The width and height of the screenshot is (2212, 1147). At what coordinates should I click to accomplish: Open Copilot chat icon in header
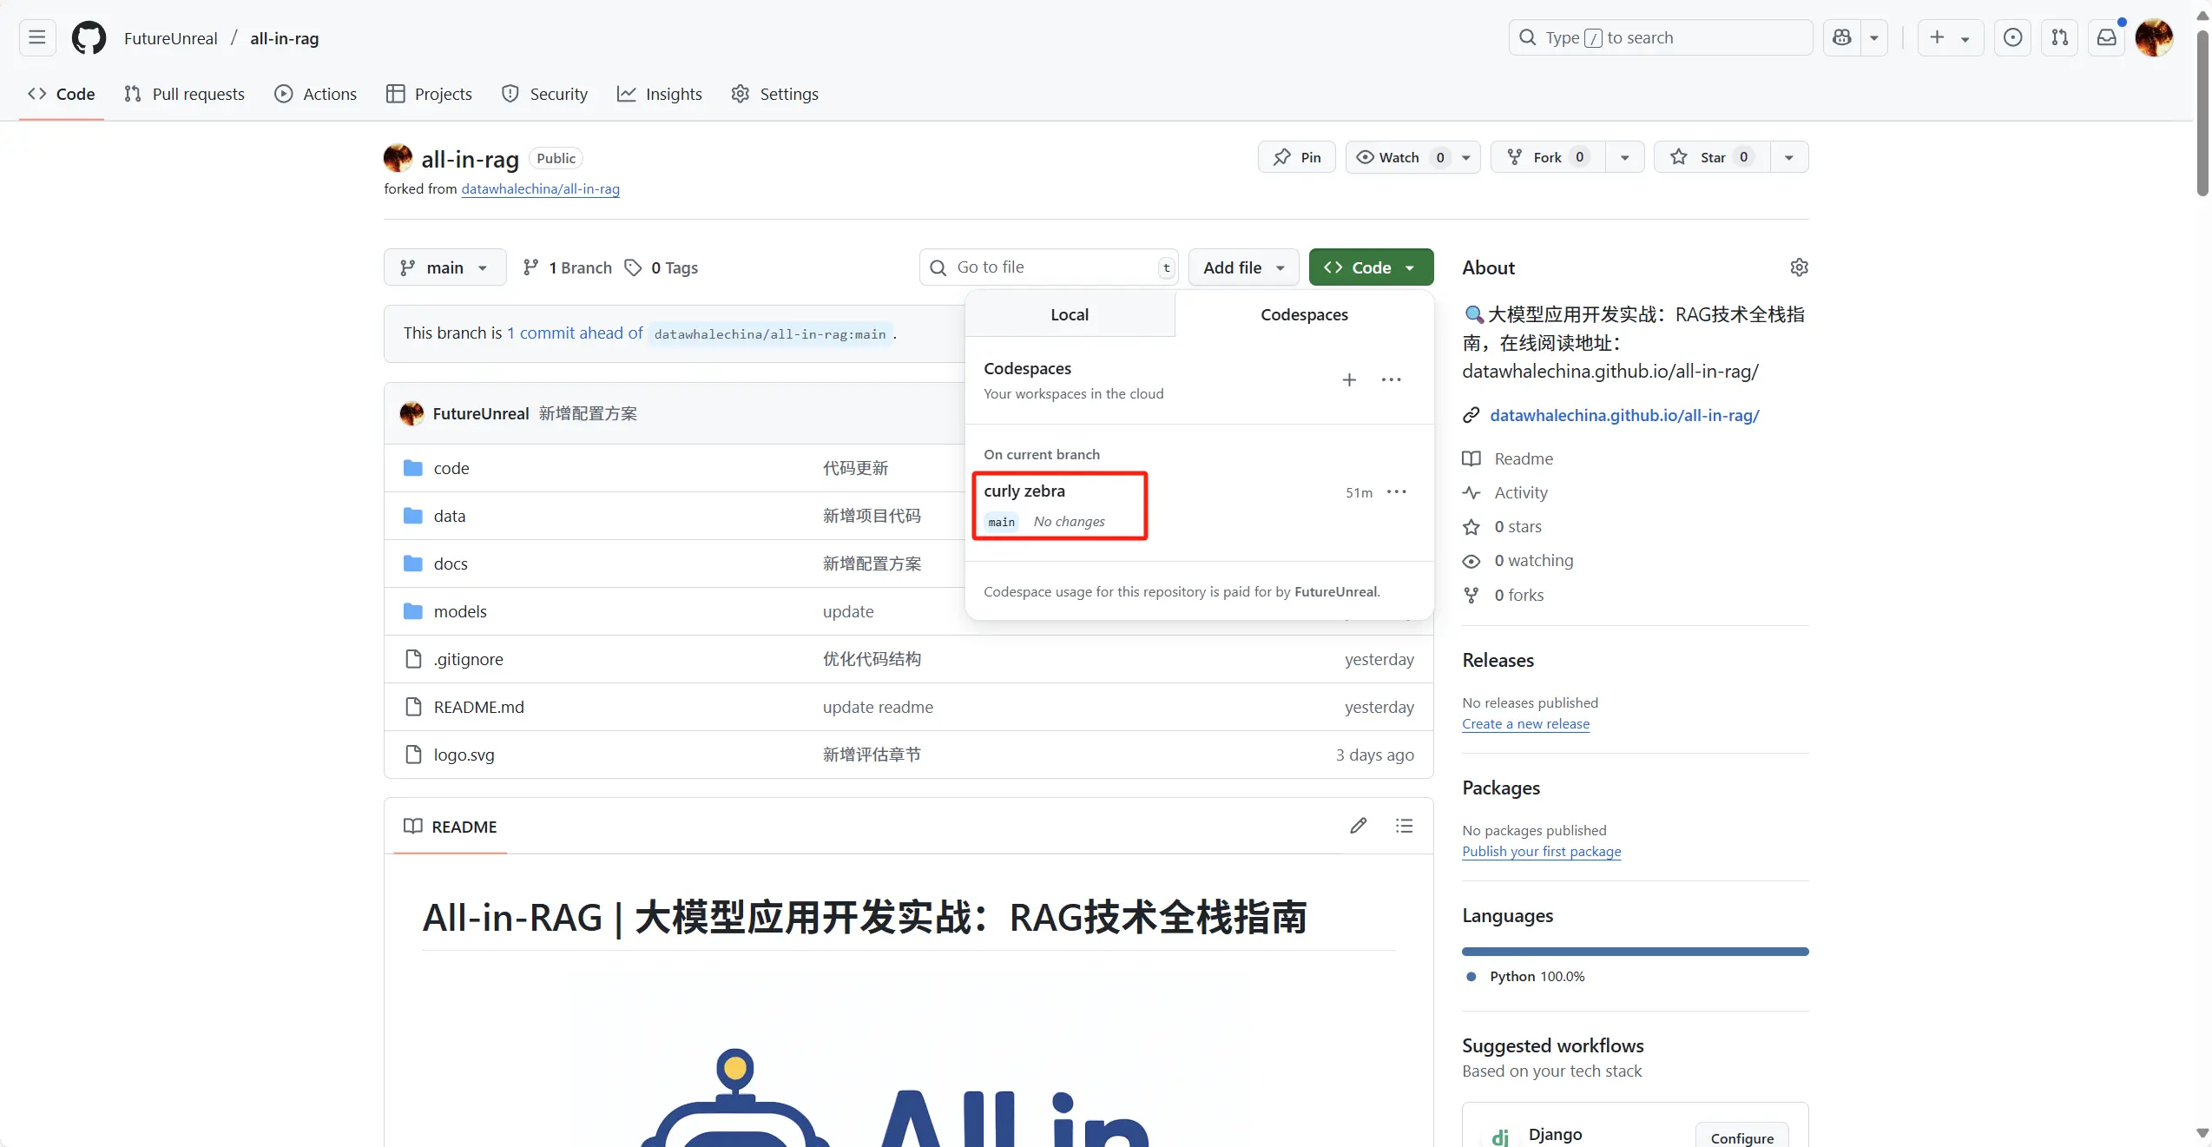tap(1841, 37)
